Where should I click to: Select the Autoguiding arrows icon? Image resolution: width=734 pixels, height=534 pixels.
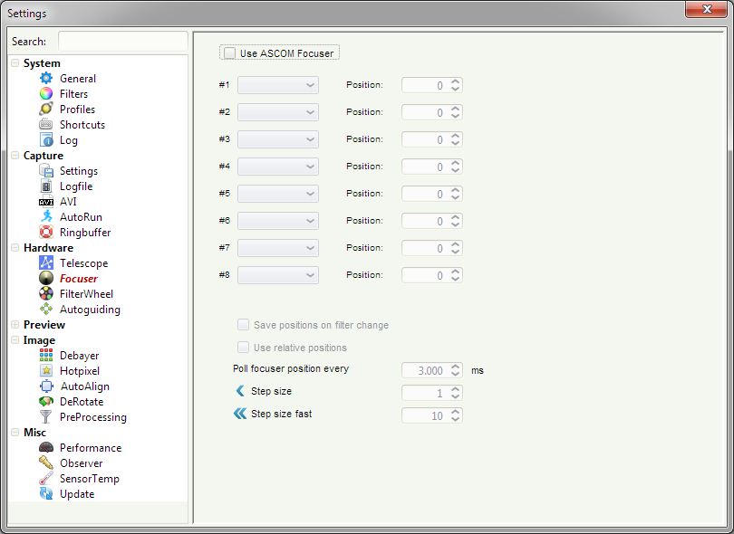point(46,309)
